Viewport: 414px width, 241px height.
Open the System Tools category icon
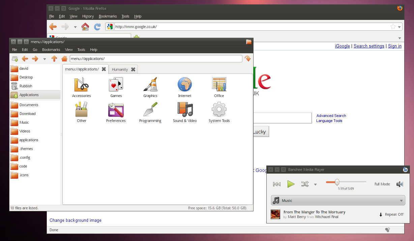[x=219, y=110]
